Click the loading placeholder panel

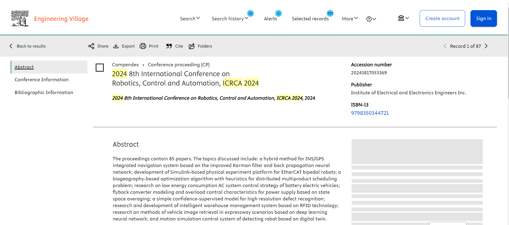[417, 182]
